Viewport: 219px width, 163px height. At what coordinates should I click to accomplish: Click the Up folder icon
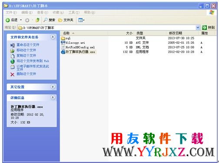(37, 20)
